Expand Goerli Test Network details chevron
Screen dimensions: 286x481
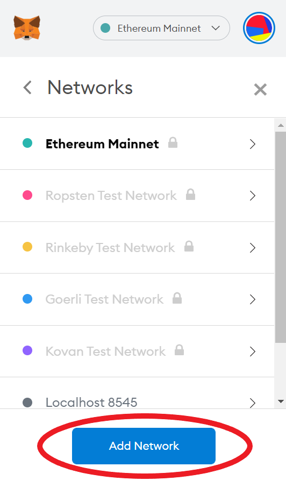253,299
